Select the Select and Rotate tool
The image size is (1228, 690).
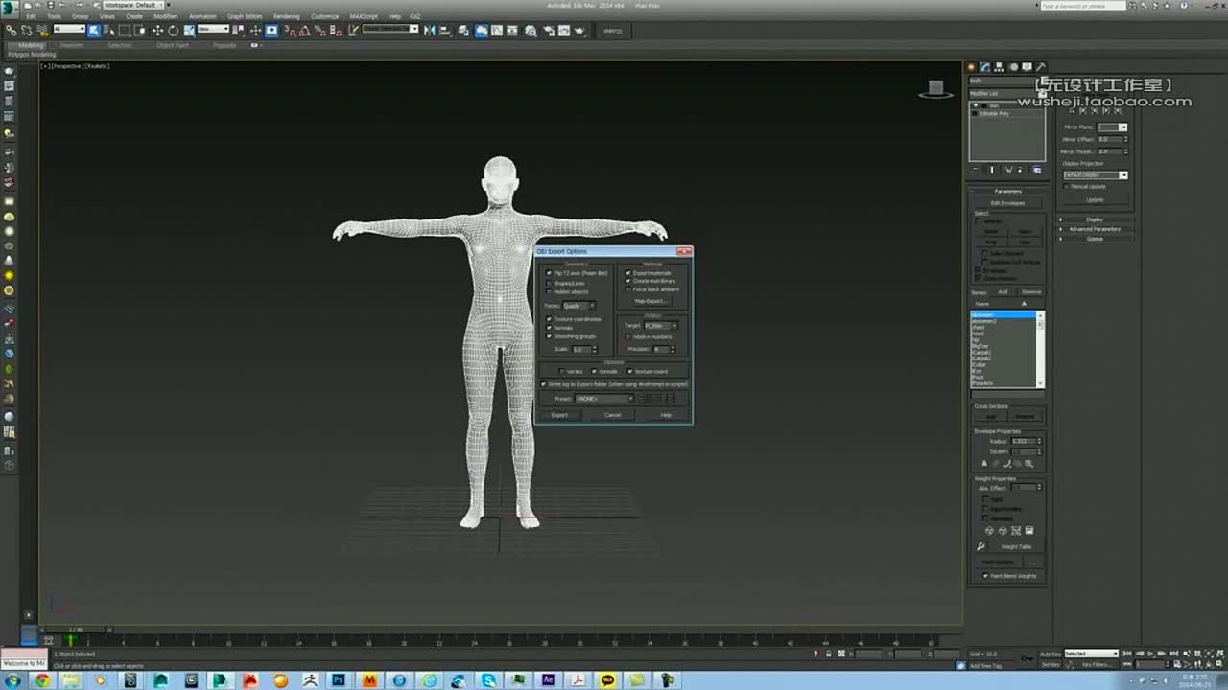point(174,31)
